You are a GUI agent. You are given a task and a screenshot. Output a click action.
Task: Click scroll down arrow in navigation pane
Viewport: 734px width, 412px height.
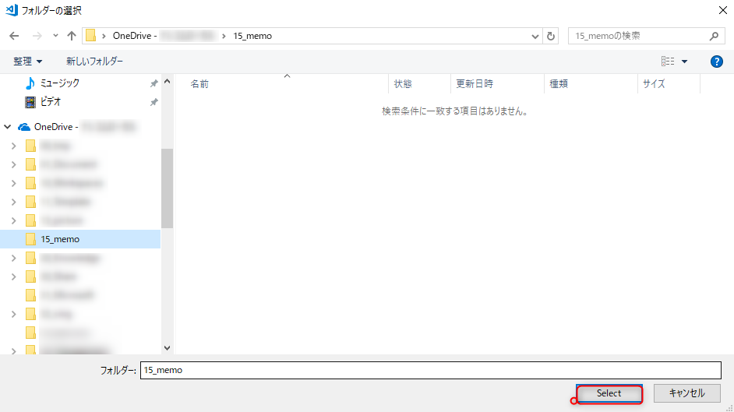pyautogui.click(x=167, y=348)
